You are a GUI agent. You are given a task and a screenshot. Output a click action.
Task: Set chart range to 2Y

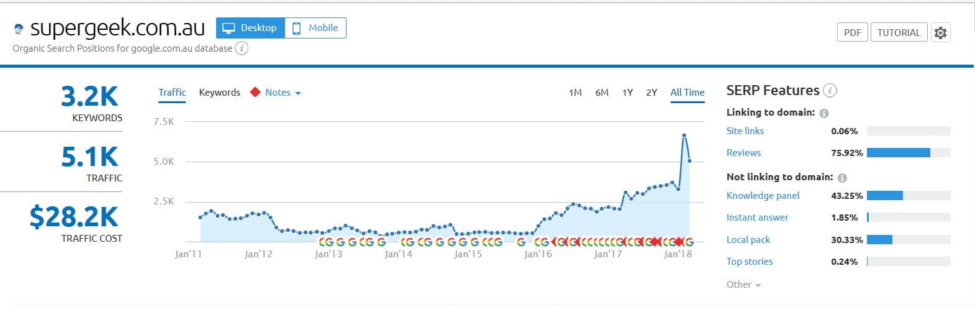651,93
